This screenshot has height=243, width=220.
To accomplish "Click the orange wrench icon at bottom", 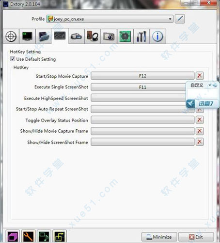I will point(28,237).
